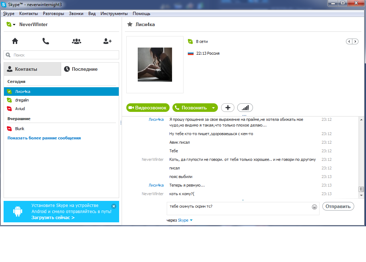Open the emoticon smiley picker
366x262 pixels.
[314, 207]
